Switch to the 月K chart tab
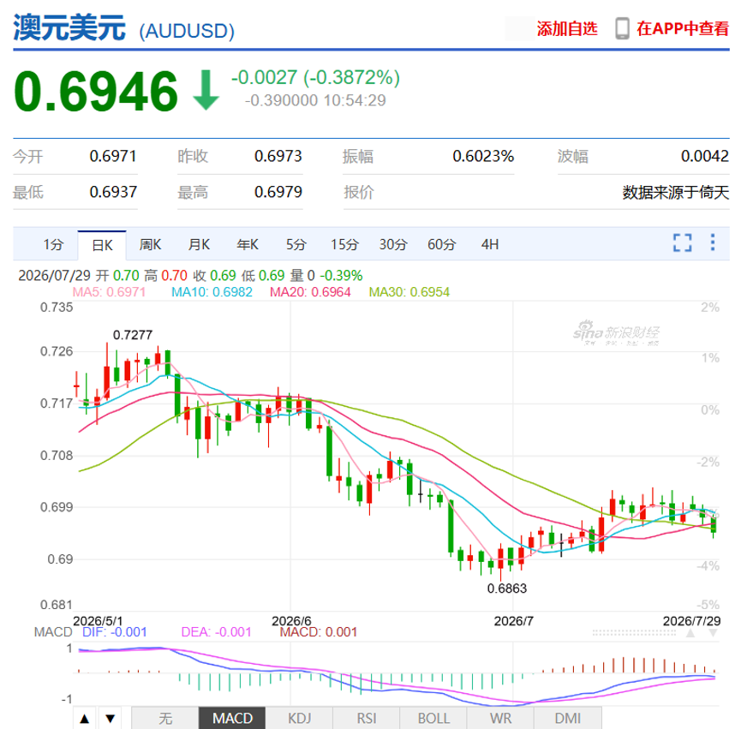This screenshot has width=741, height=729. [199, 245]
